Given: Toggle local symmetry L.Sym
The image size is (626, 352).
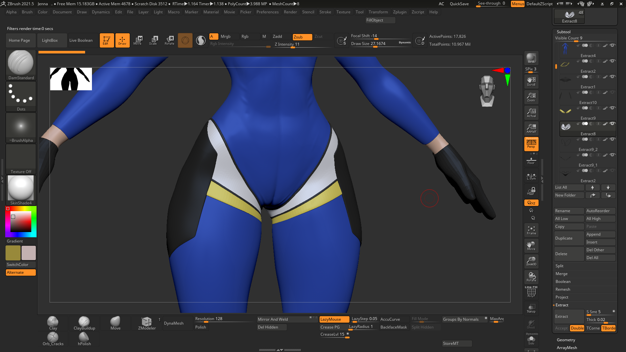Looking at the screenshot, I should [x=531, y=176].
